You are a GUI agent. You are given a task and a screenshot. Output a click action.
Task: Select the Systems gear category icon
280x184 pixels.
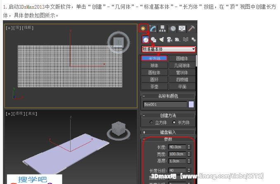tap(194, 40)
